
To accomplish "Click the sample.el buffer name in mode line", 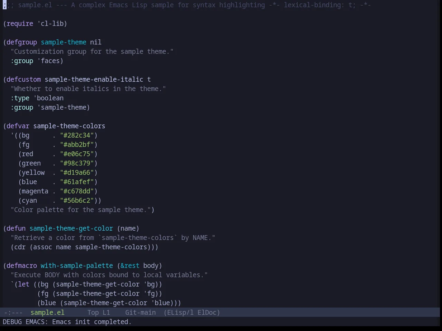I will [47, 312].
